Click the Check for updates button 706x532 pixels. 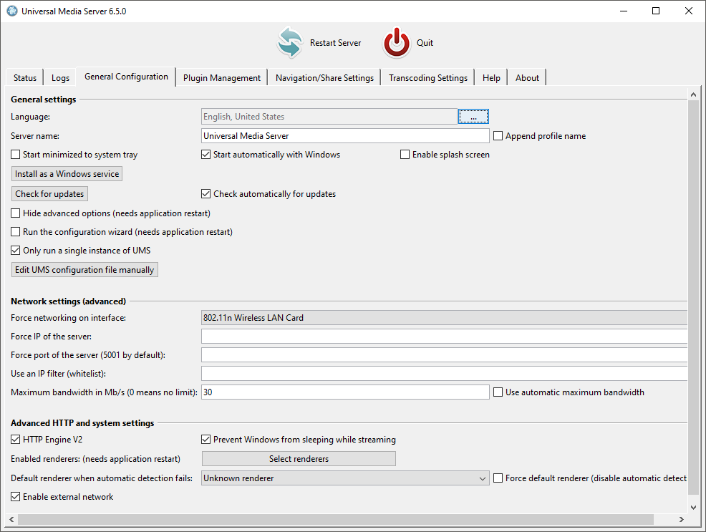click(x=49, y=194)
